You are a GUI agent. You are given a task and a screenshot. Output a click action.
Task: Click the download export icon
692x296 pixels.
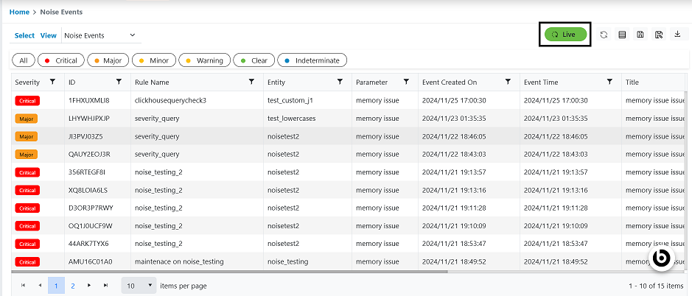[x=677, y=35]
